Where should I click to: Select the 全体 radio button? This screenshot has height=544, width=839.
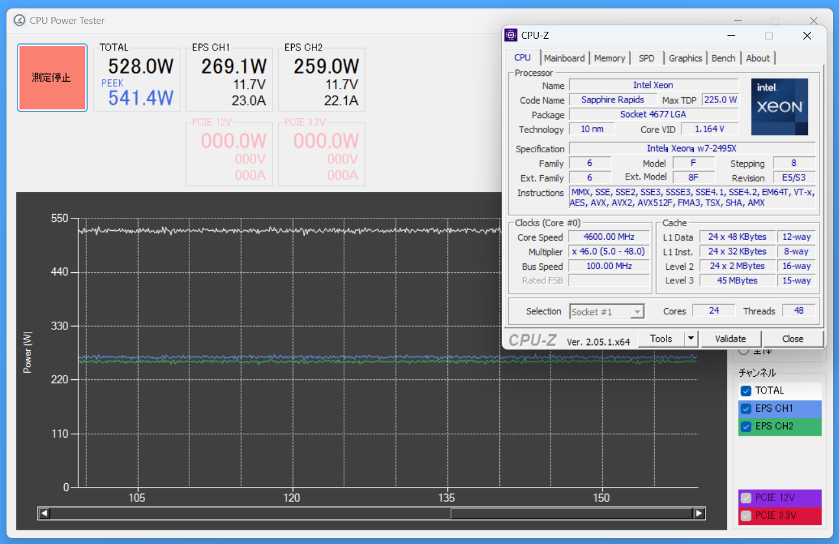(744, 352)
